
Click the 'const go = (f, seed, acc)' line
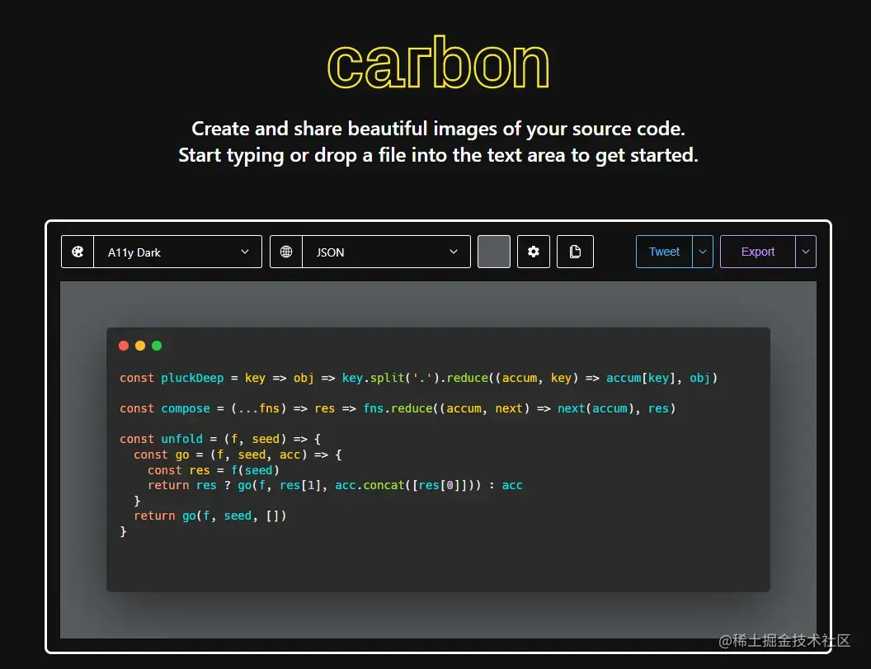[x=238, y=455]
